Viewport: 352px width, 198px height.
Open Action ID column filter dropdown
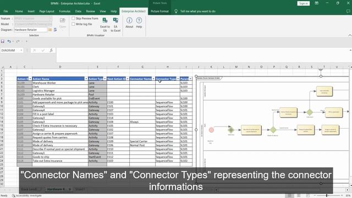(x=30, y=79)
